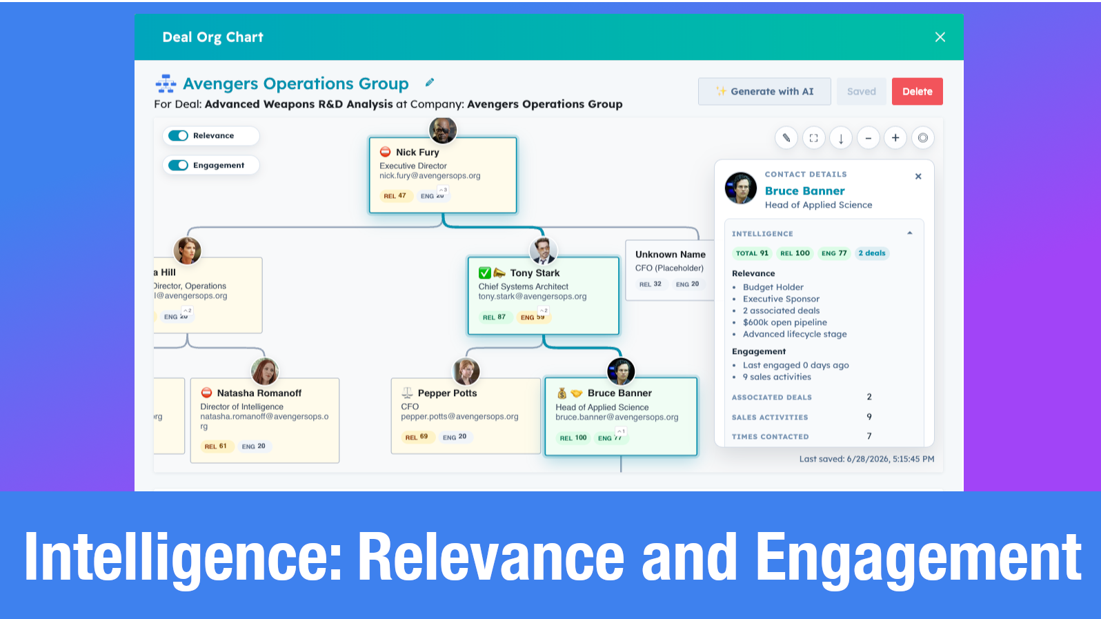
Task: Click the TOTAL 91 score badge
Action: click(752, 253)
